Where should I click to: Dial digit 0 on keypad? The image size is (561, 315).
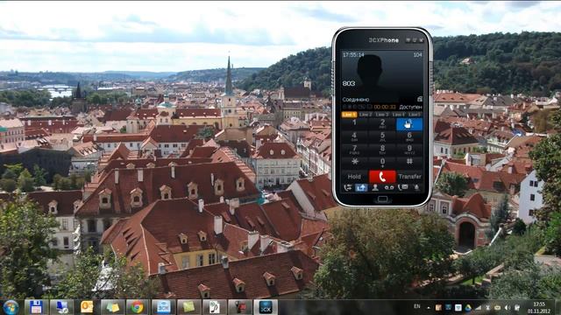(382, 163)
